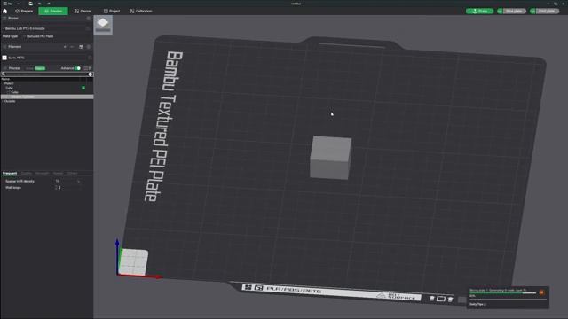
Task: Open the Bambu Lab P1S printer preset dropdown
Action: click(43, 28)
